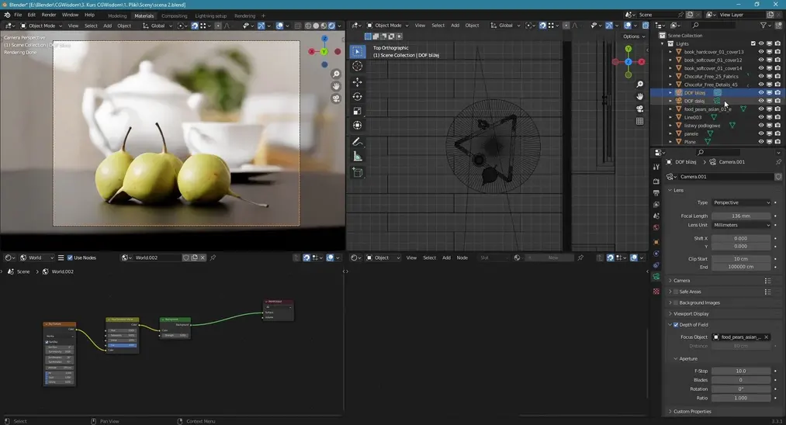Activate the Move tool in the toolbar

click(357, 82)
